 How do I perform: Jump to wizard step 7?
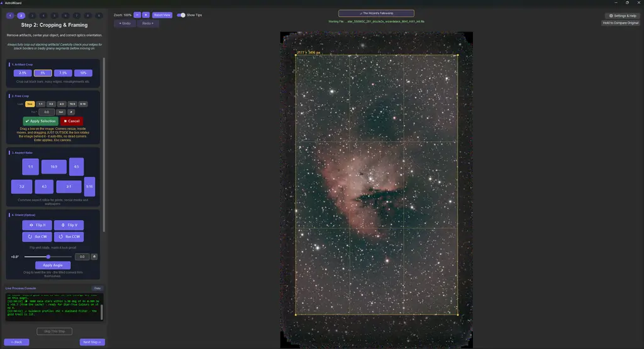coord(76,16)
